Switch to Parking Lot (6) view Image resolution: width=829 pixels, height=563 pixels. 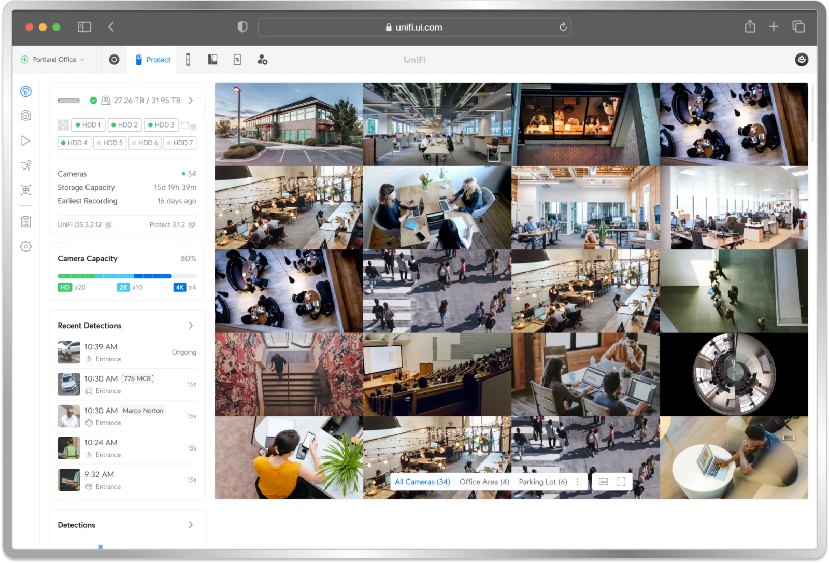tap(543, 482)
